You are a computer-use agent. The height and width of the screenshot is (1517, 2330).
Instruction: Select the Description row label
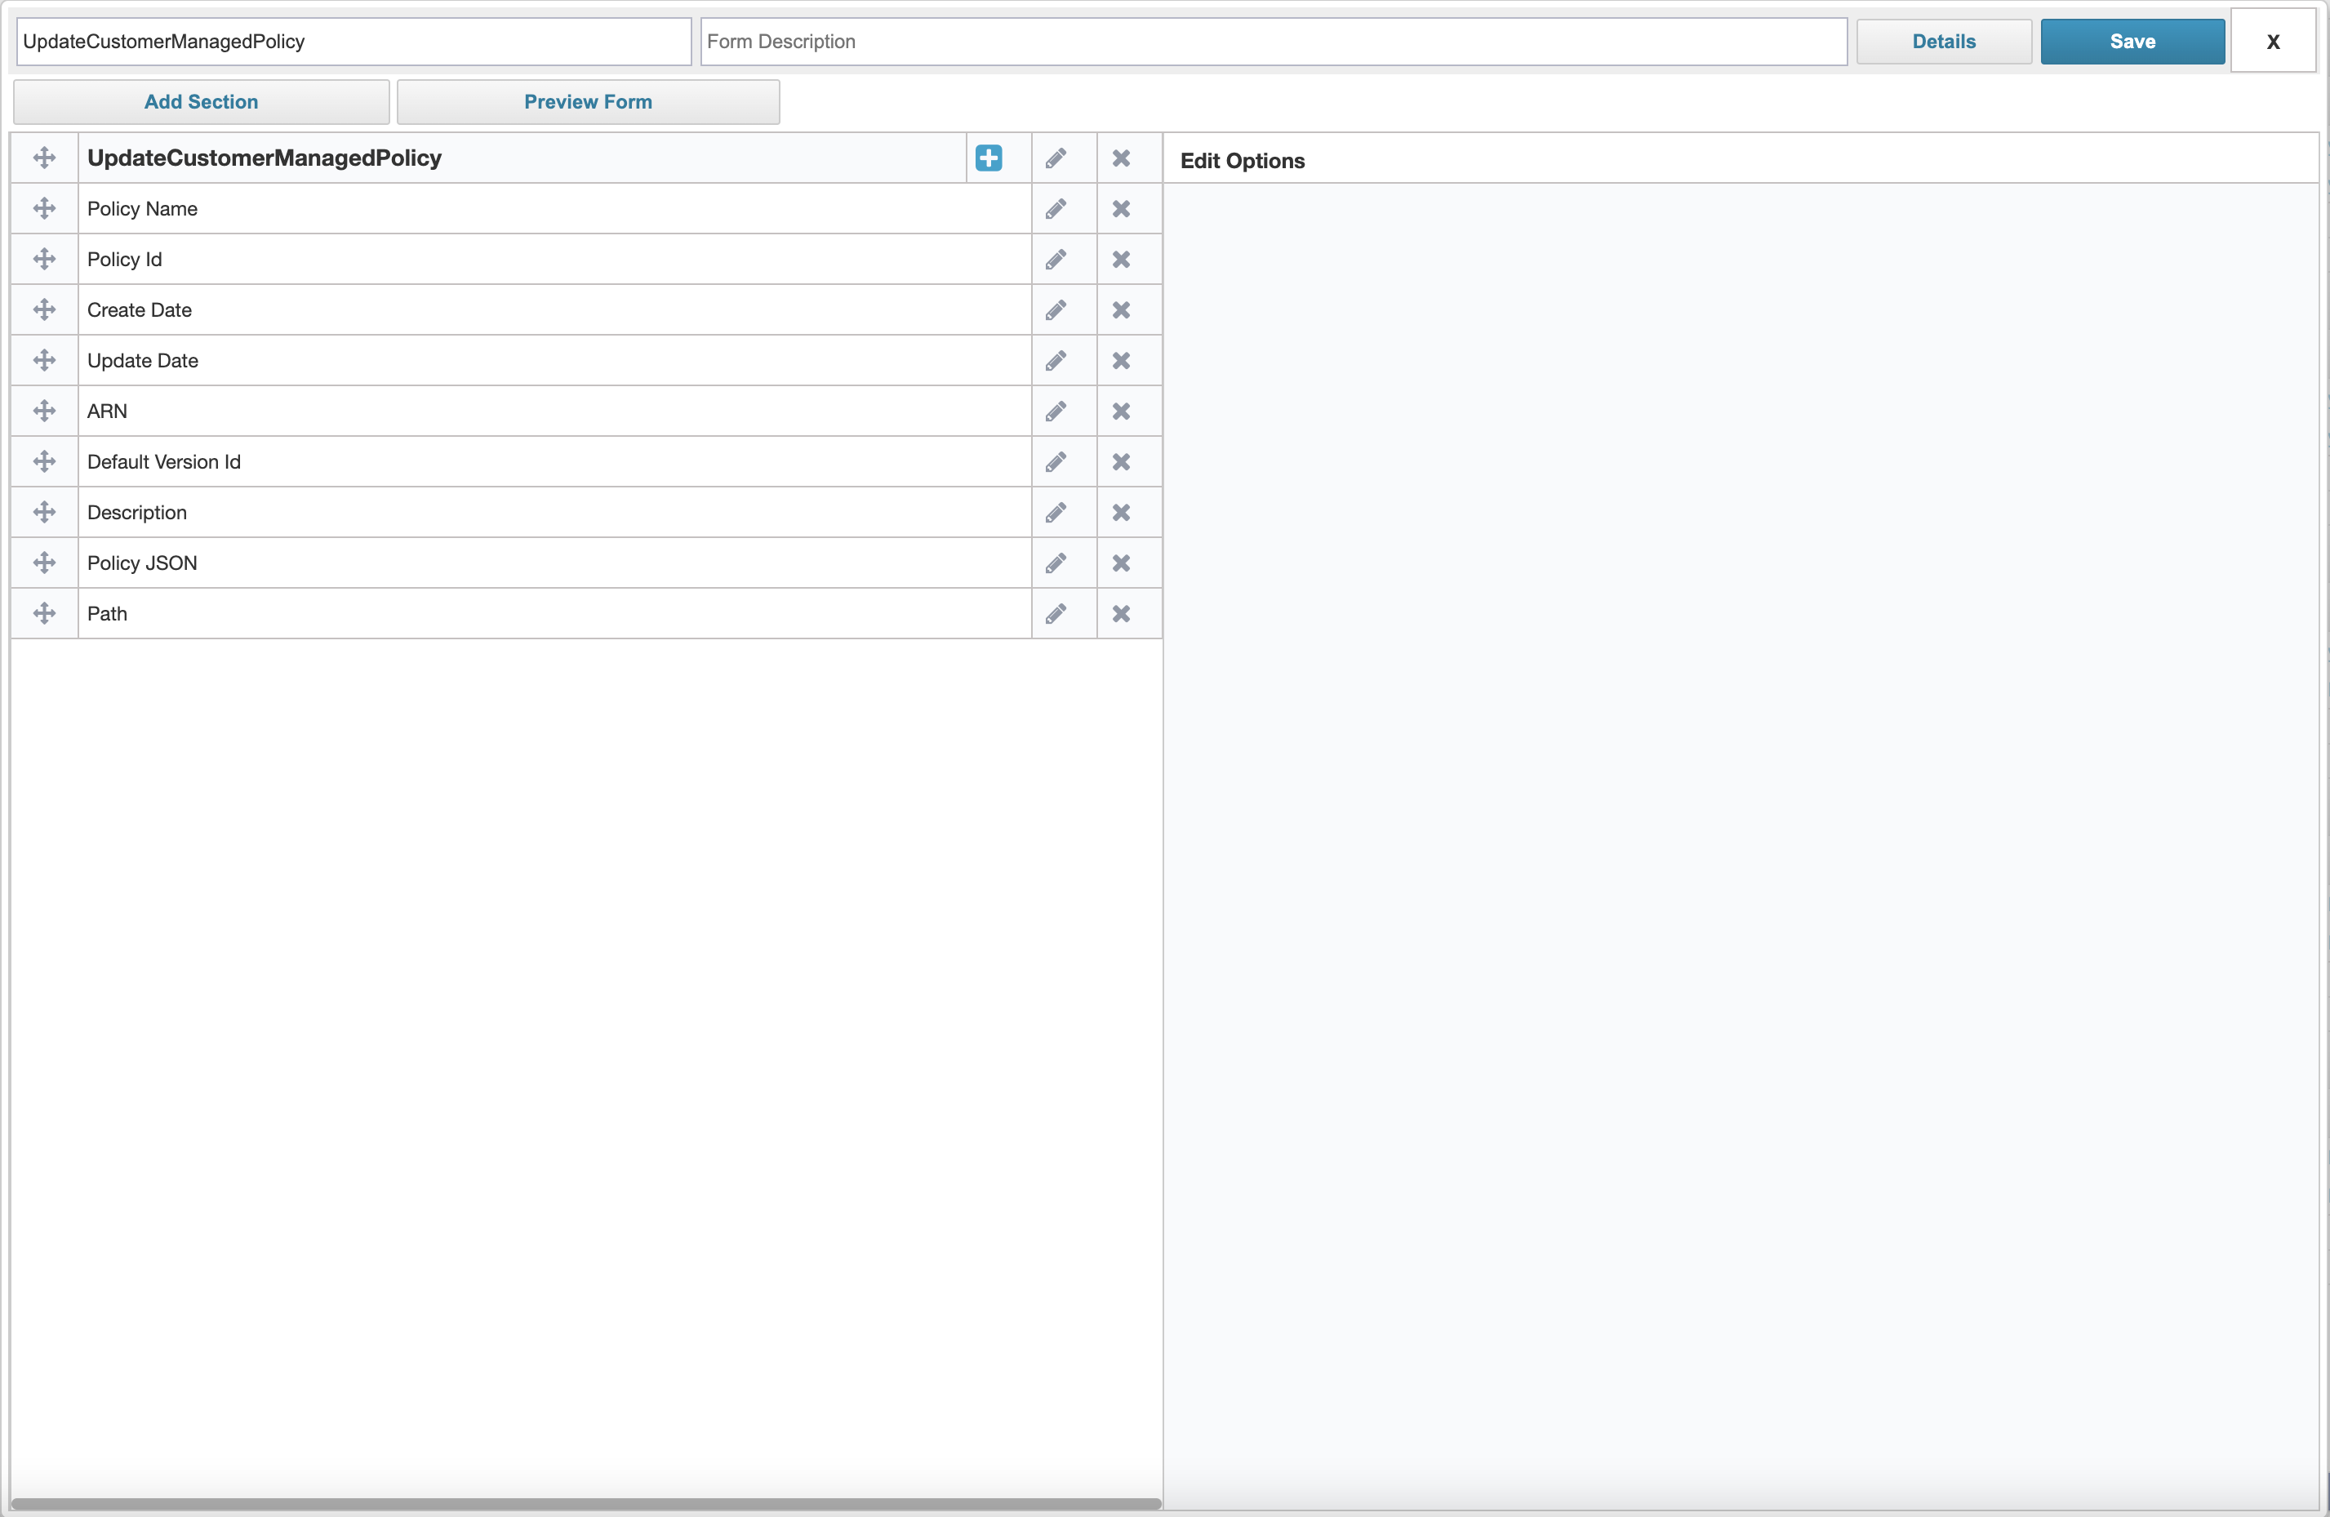(137, 512)
